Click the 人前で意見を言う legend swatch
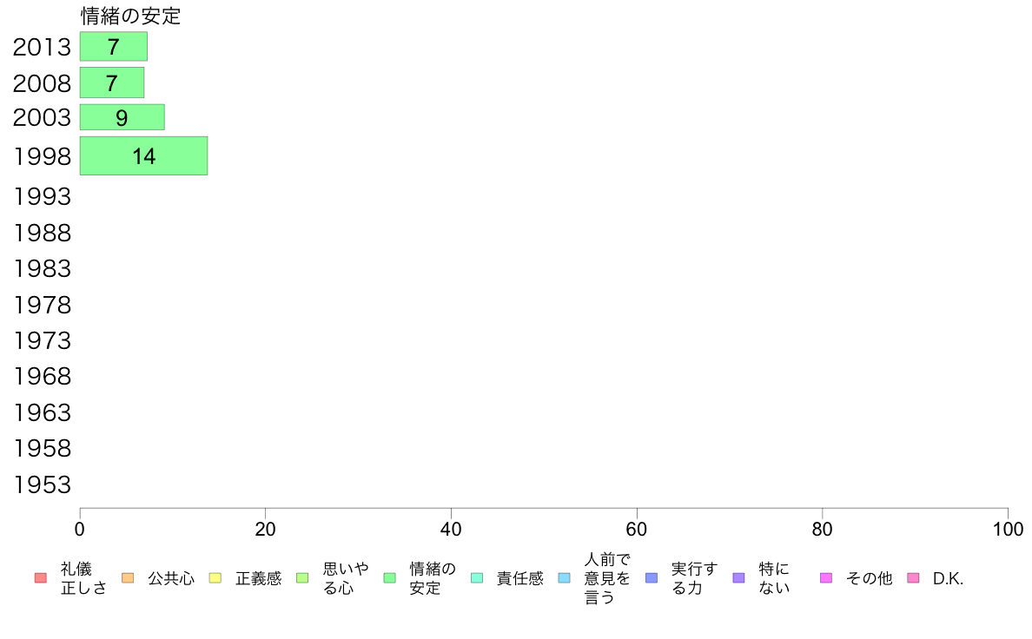The image size is (1032, 639). pos(565,578)
